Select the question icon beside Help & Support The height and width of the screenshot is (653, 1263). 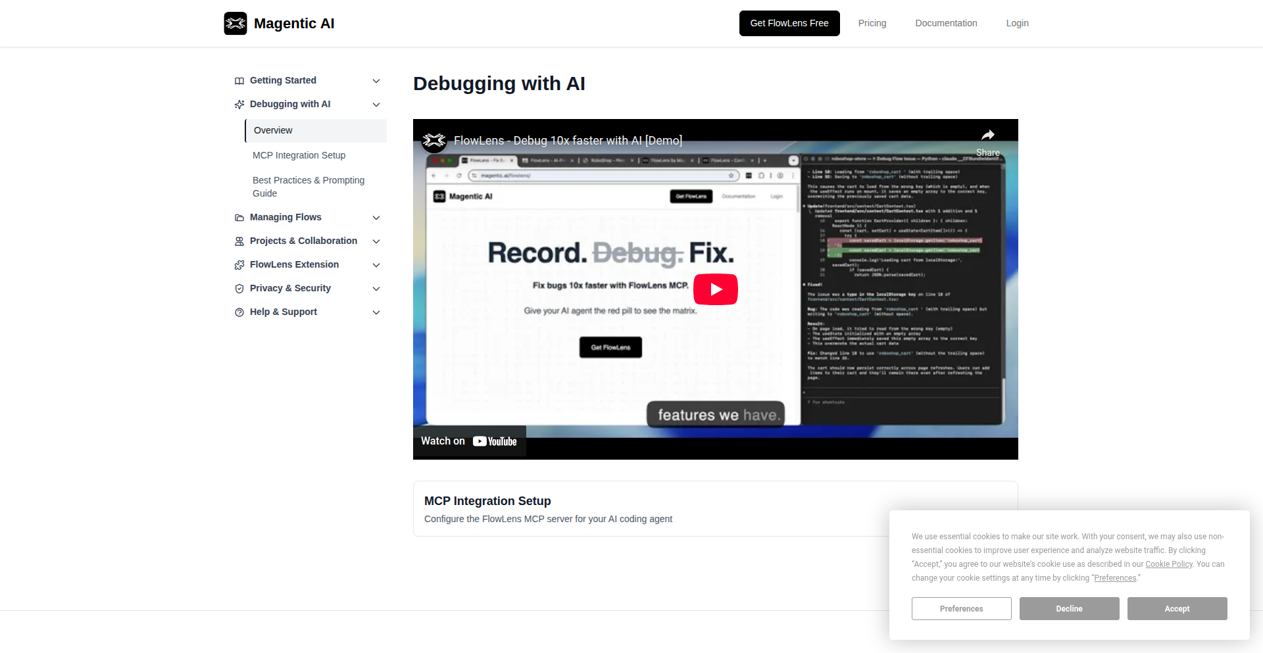click(239, 312)
